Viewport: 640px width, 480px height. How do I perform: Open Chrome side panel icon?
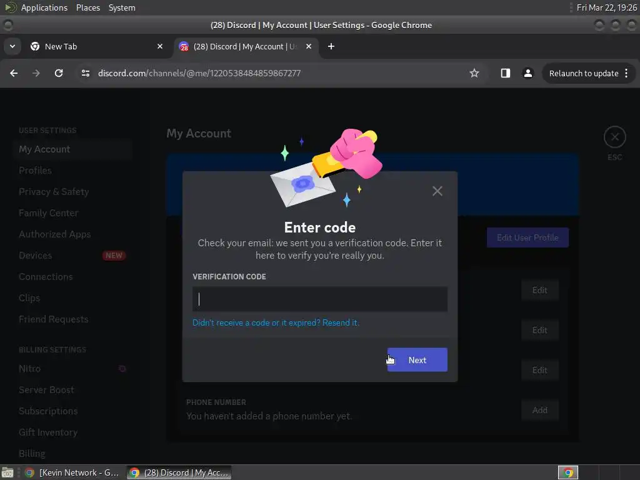click(505, 73)
